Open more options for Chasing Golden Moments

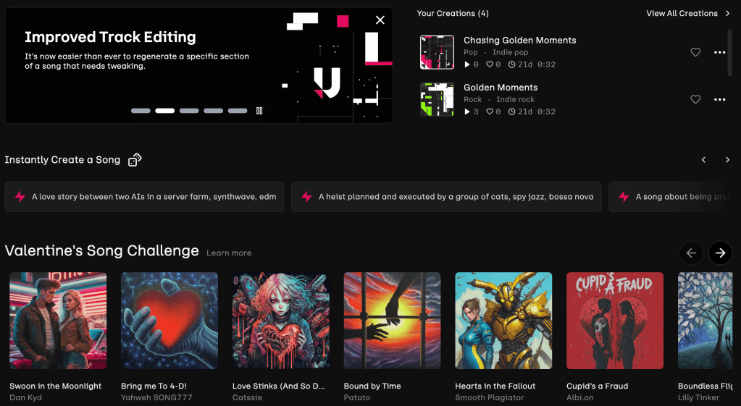coord(719,52)
